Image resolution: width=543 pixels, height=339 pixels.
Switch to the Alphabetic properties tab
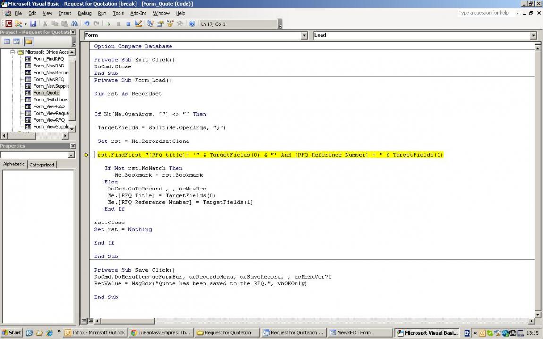coord(14,164)
